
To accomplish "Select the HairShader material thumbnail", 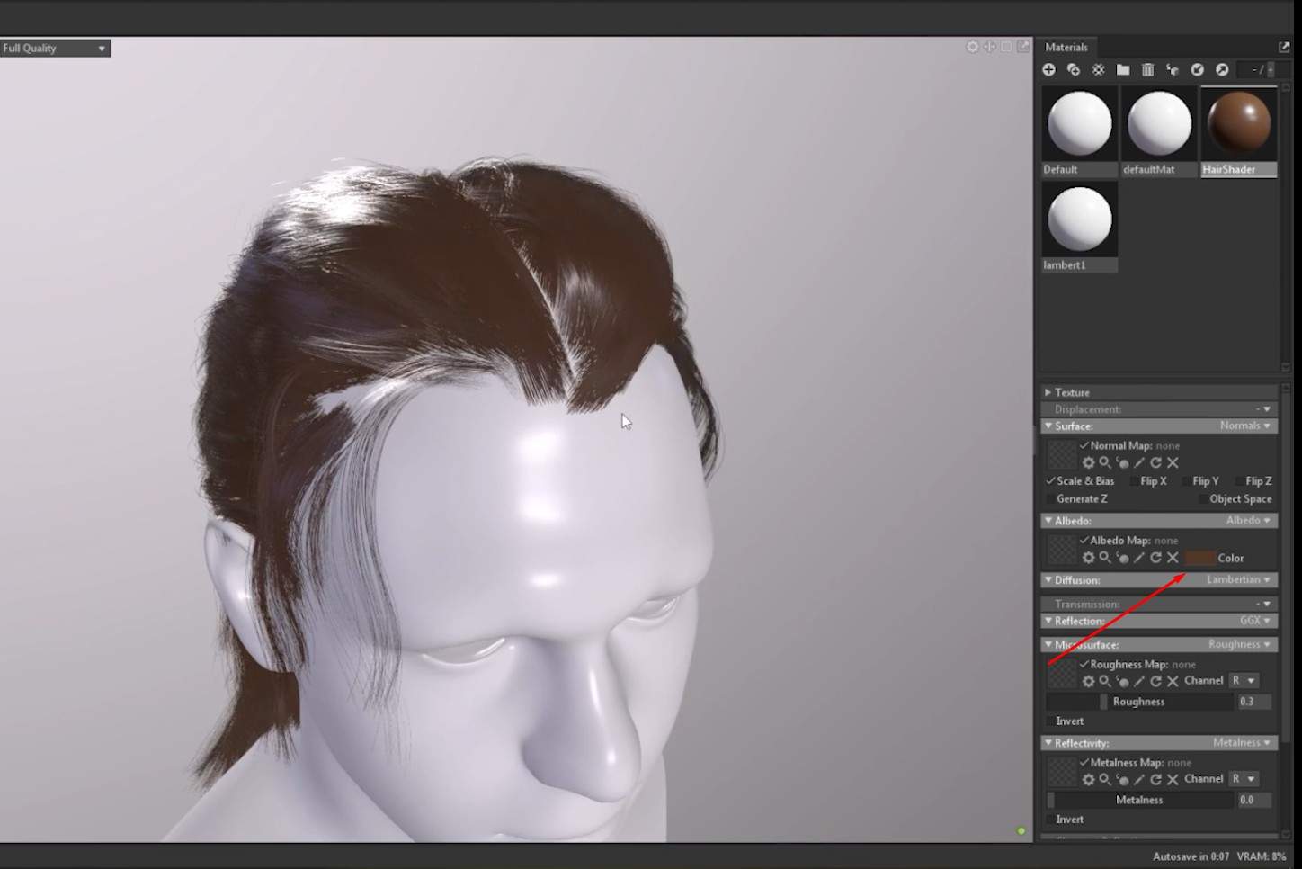I will [1239, 131].
